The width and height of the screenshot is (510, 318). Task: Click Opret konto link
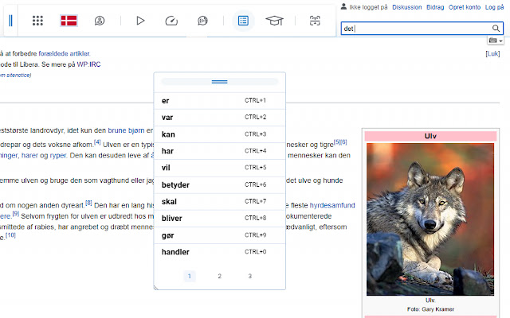pos(465,7)
